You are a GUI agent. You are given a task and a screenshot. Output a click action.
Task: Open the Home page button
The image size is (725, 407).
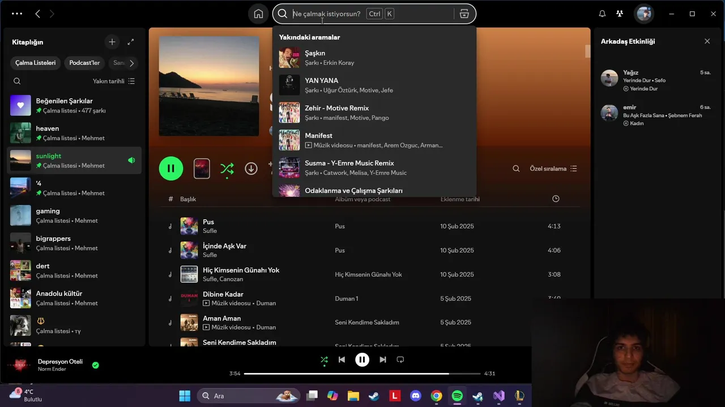(x=258, y=14)
